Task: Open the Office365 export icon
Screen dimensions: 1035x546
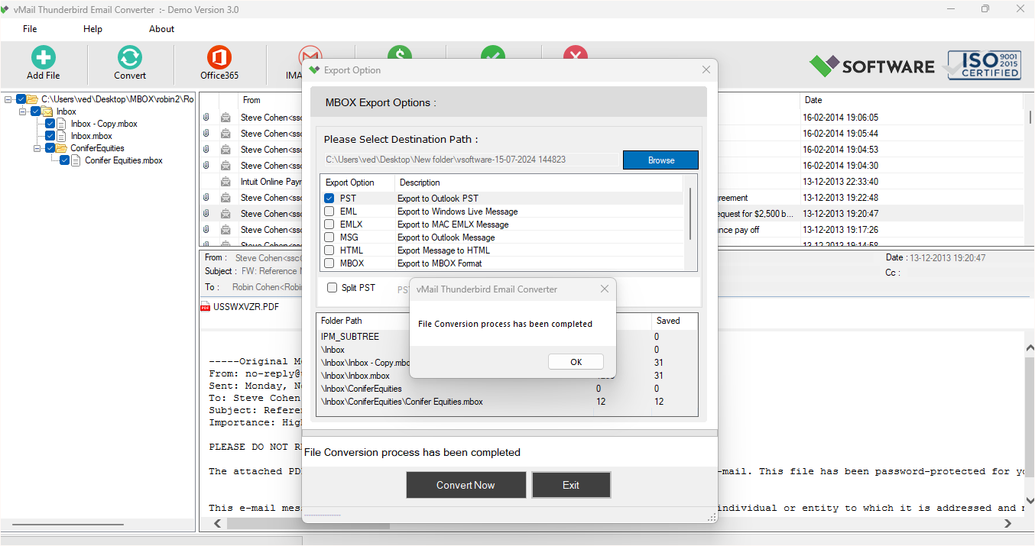Action: point(219,57)
